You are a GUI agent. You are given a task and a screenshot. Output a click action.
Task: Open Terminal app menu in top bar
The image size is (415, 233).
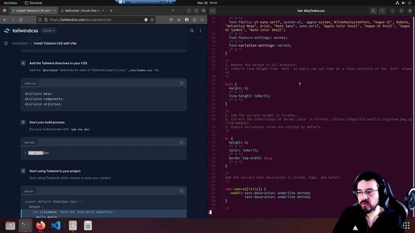pyautogui.click(x=33, y=3)
